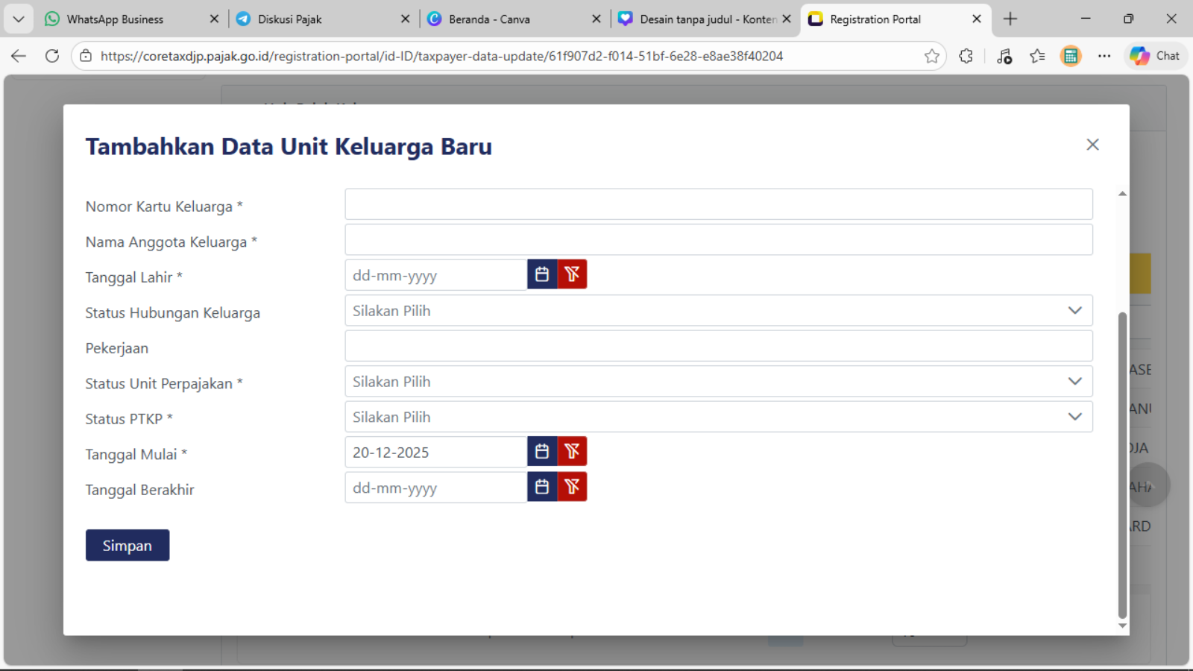Open the Copilot Chat button
The width and height of the screenshot is (1193, 671).
1155,56
